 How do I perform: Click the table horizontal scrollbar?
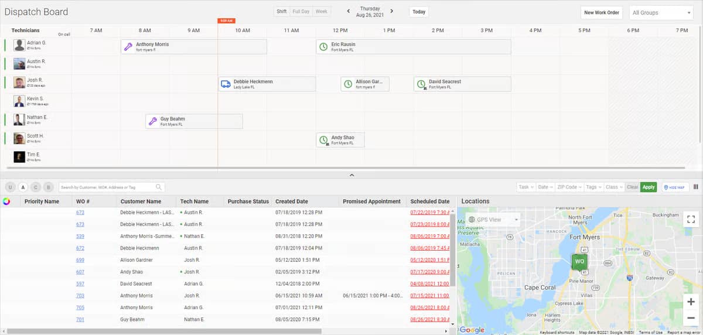coord(164,331)
